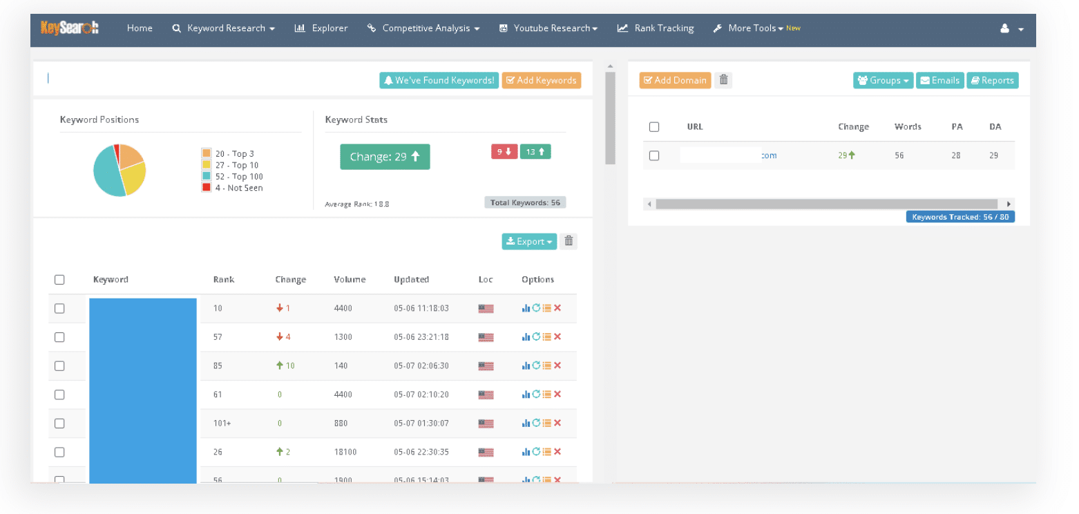The width and height of the screenshot is (1079, 514).
Task: Click the red Not Seen legend swatch
Action: click(x=206, y=187)
